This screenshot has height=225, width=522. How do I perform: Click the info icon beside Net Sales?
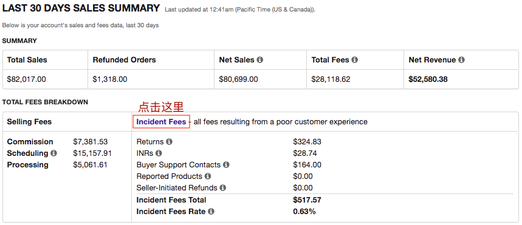point(260,60)
